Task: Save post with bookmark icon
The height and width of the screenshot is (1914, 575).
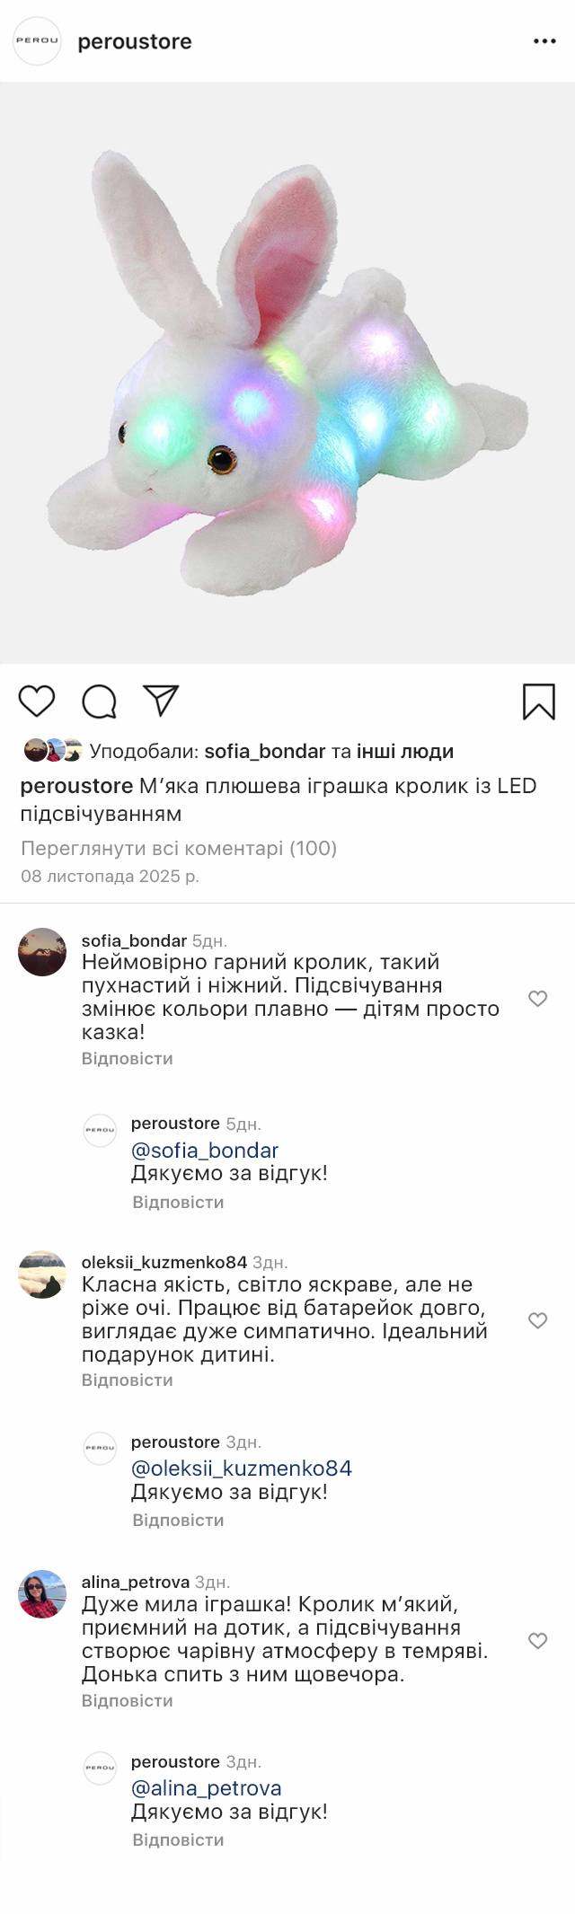Action: [539, 701]
